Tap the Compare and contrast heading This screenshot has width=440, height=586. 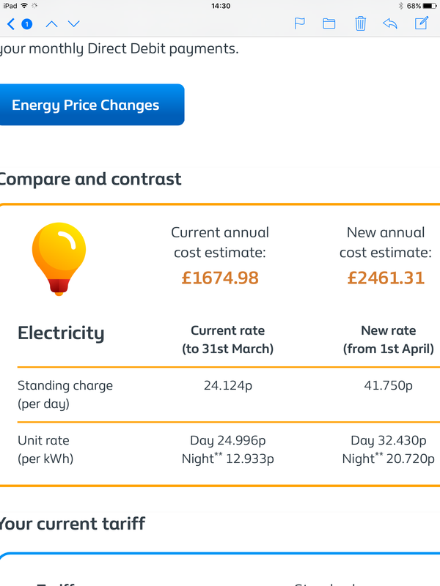coord(90,179)
